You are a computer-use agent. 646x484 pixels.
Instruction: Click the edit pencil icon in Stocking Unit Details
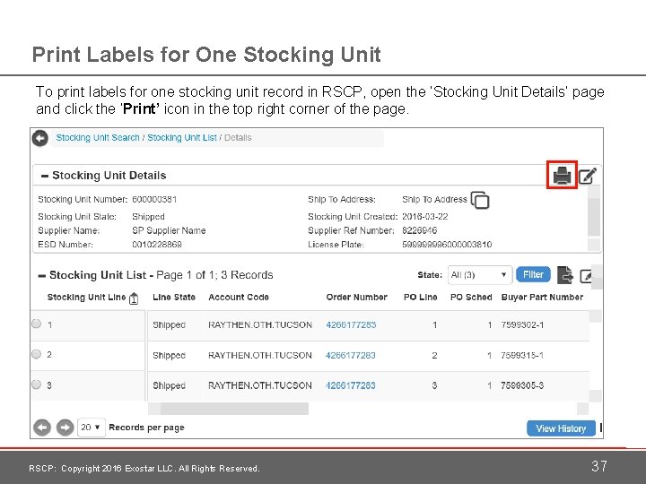tap(587, 176)
